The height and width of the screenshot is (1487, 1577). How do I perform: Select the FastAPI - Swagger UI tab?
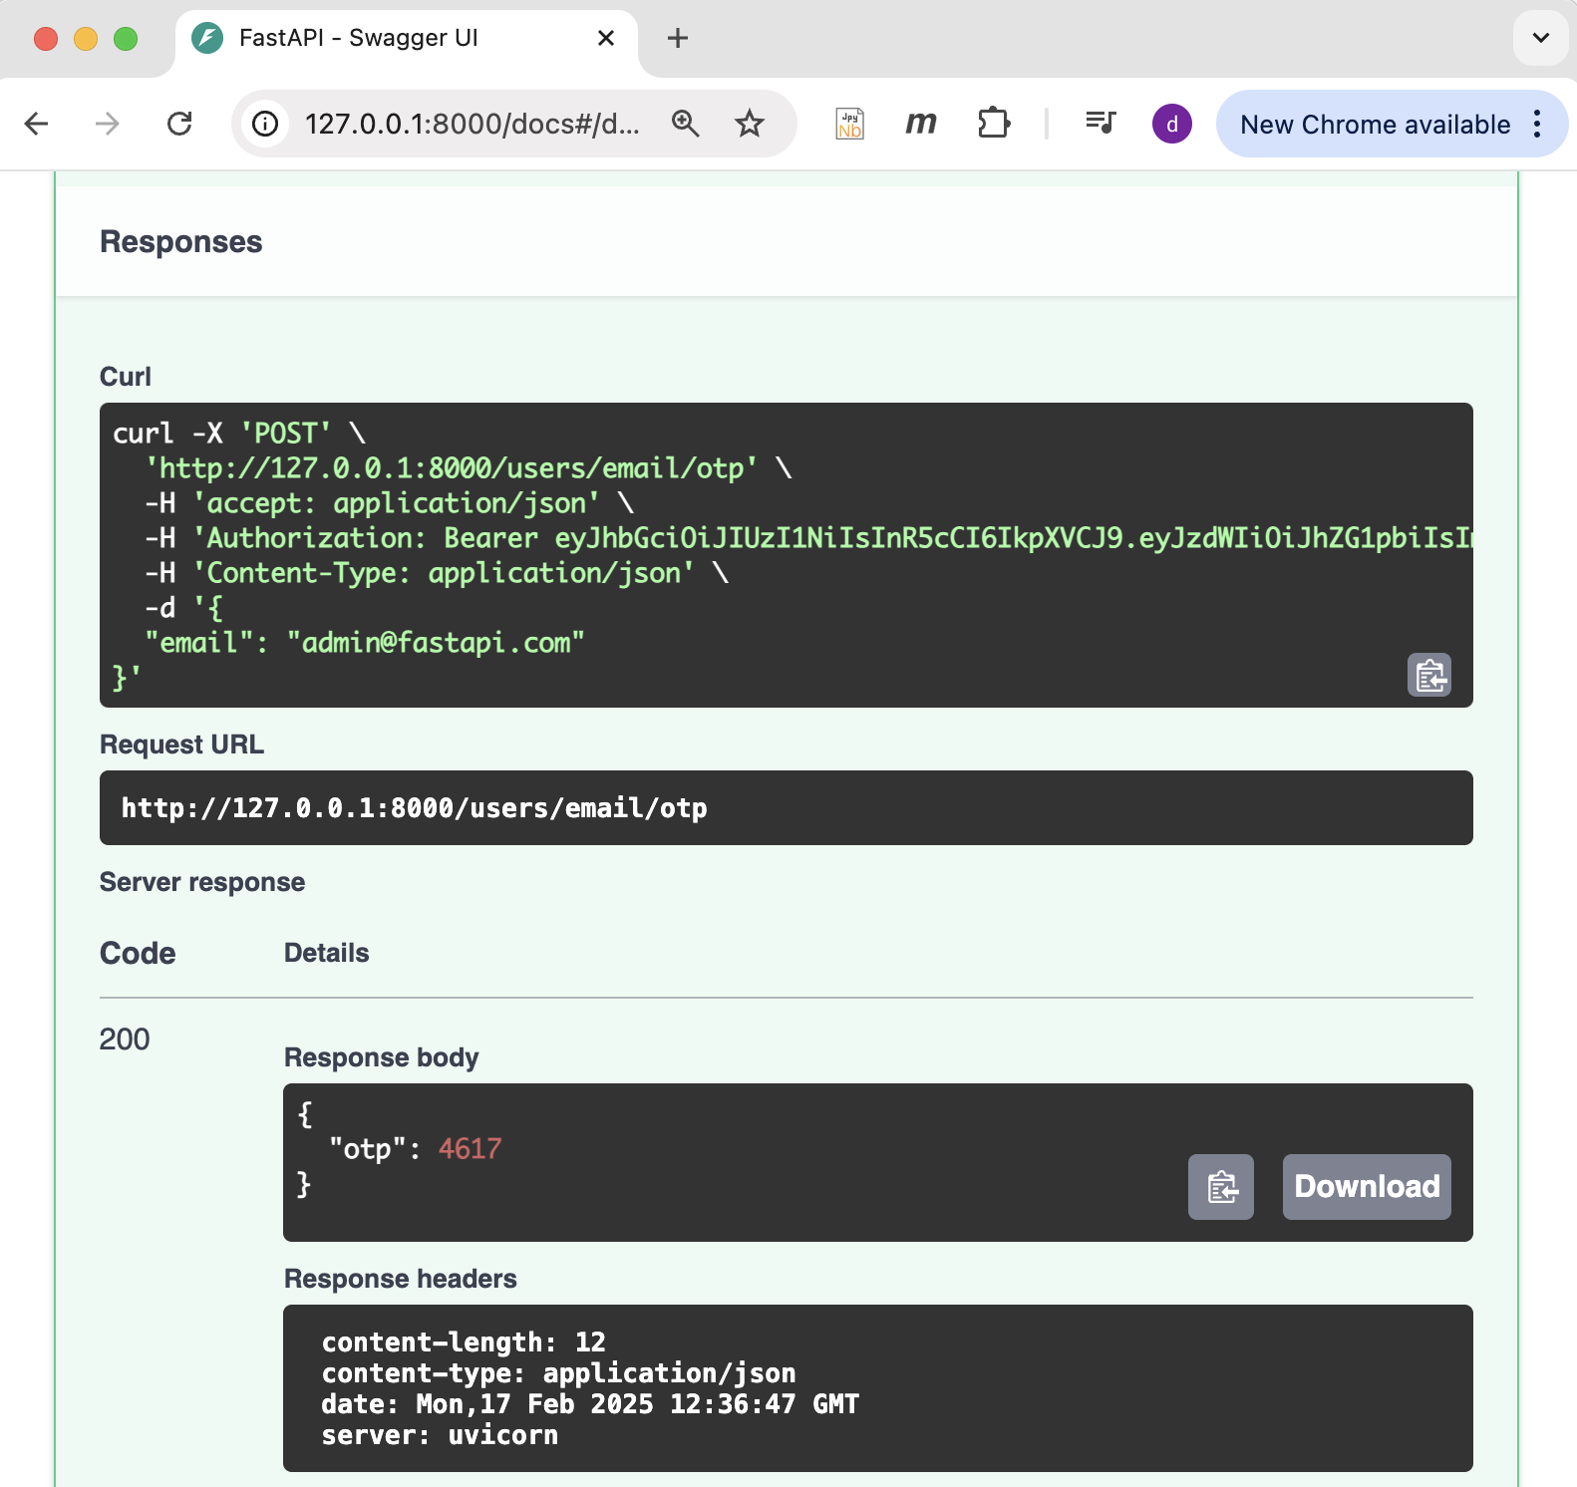coord(407,39)
